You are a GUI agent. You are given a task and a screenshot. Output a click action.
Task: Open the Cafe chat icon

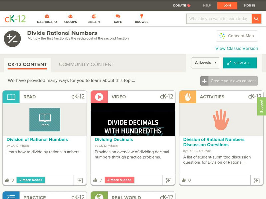tap(118, 16)
